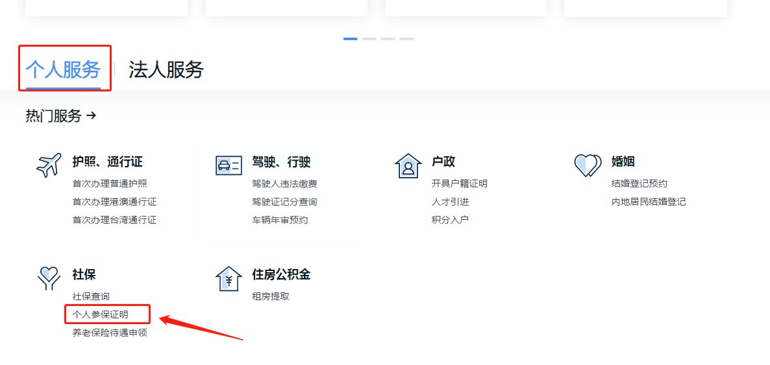
Task: Click the airplane icon for passport services
Action: tap(49, 165)
